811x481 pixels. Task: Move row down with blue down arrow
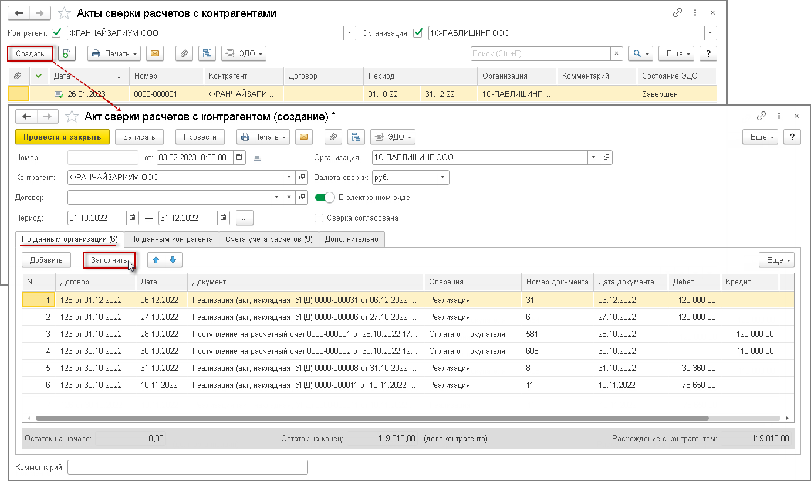[173, 260]
